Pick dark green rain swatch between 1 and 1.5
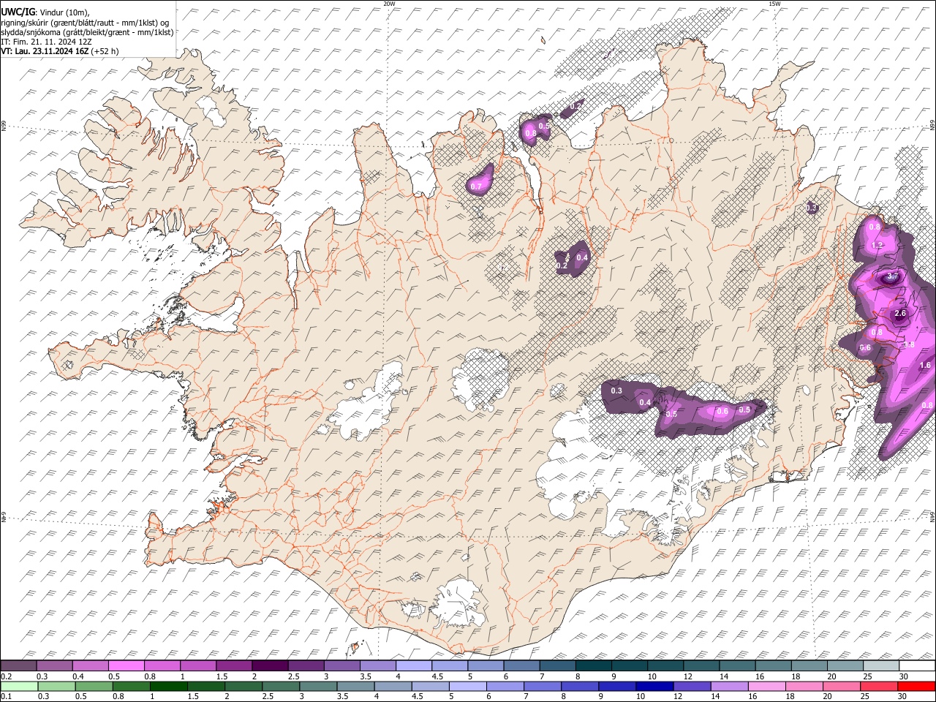This screenshot has width=936, height=702. pos(169,686)
